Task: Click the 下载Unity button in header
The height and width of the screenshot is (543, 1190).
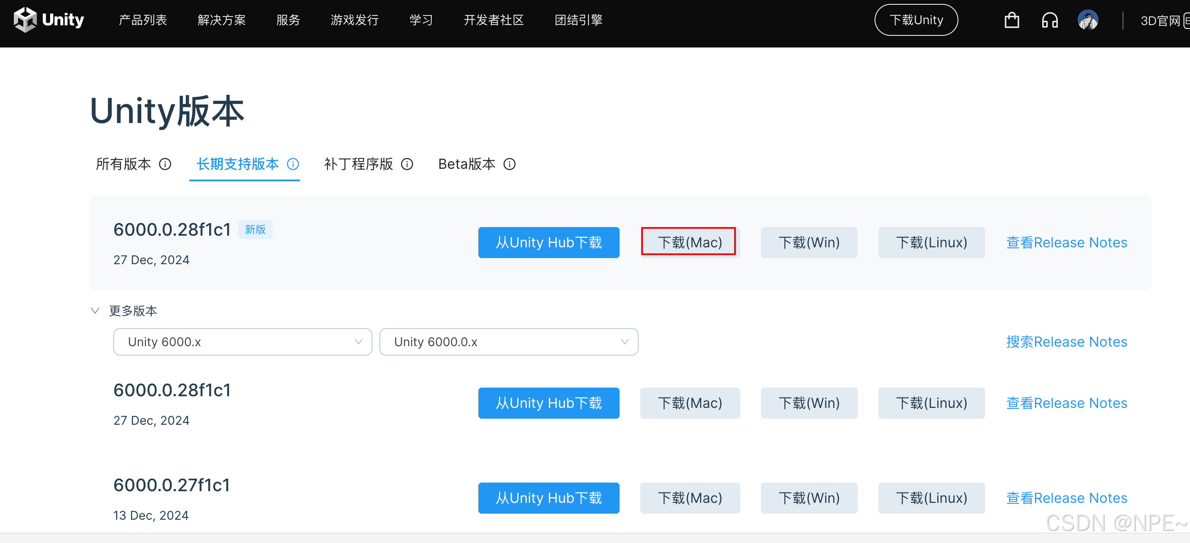Action: pos(916,20)
